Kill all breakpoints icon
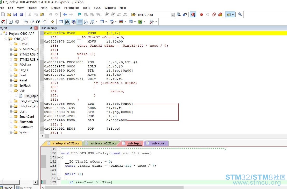 tap(220, 15)
